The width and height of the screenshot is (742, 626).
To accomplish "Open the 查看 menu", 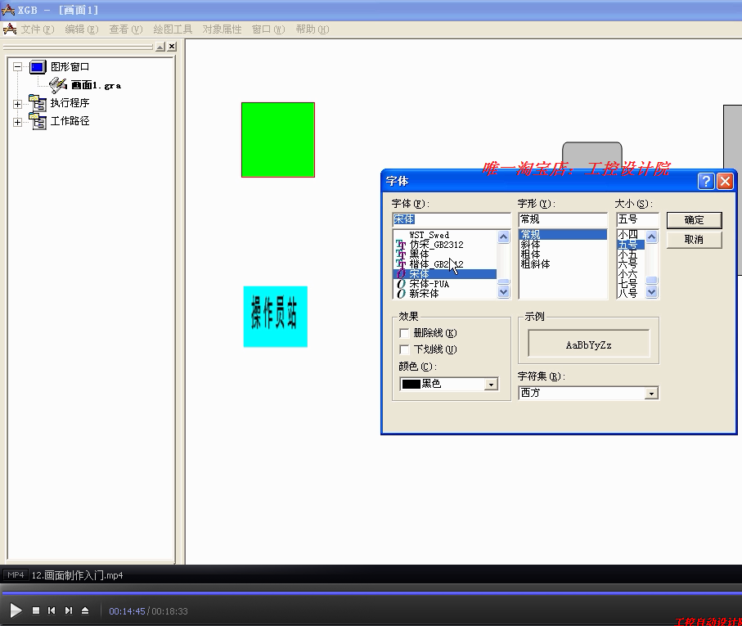I will pyautogui.click(x=125, y=29).
